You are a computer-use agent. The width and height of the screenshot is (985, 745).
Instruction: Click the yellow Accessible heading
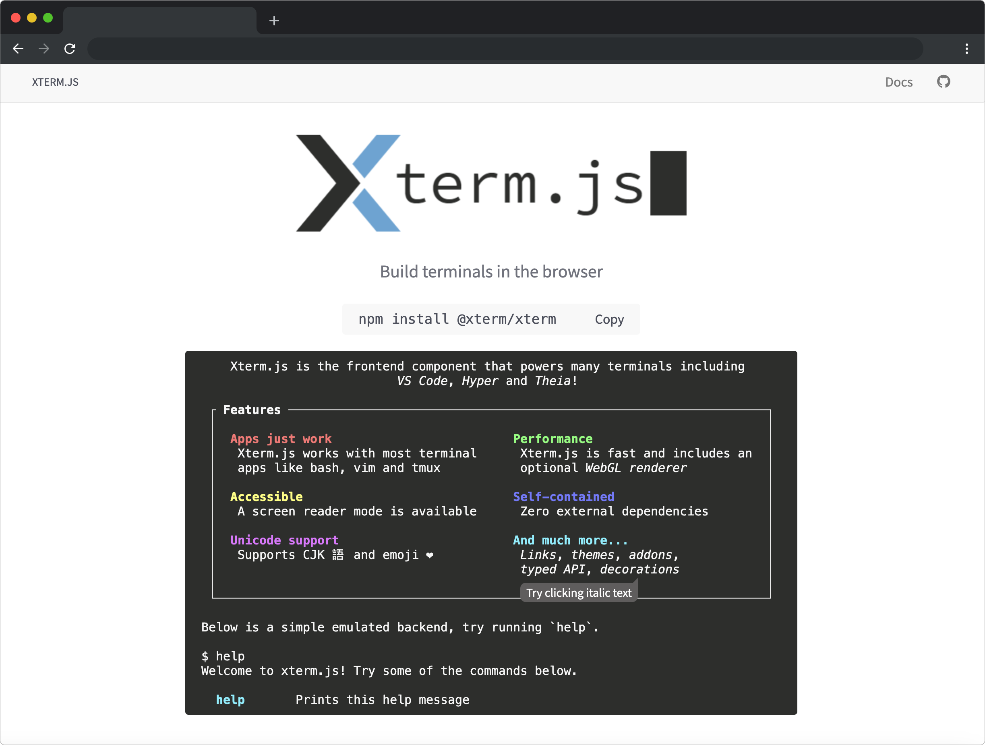(266, 497)
